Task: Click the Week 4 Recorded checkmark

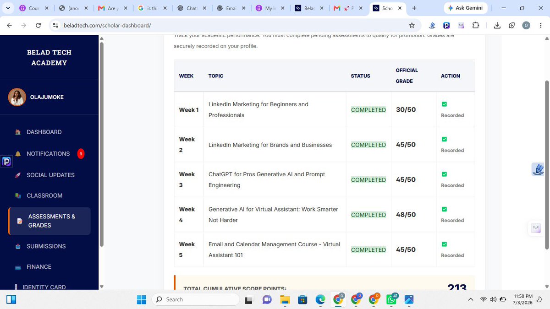Action: pyautogui.click(x=444, y=209)
